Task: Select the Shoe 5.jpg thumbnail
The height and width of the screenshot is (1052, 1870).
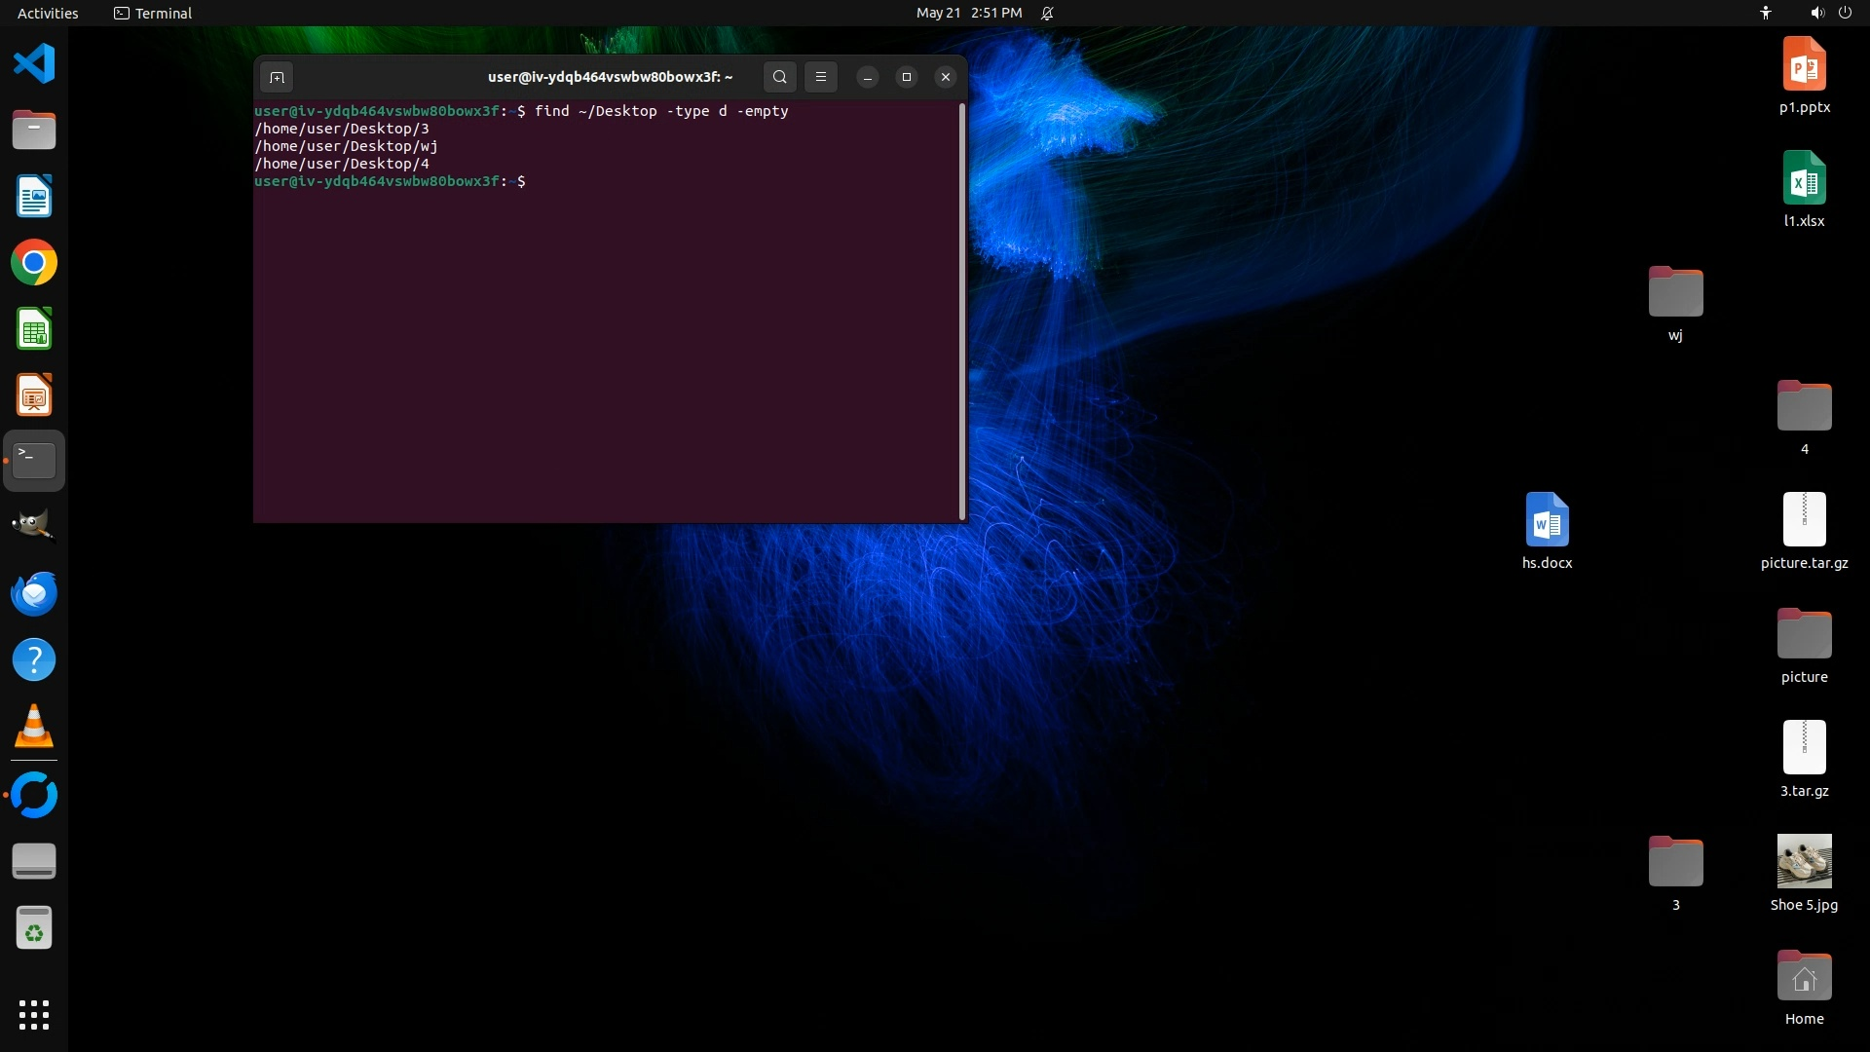Action: [x=1804, y=861]
